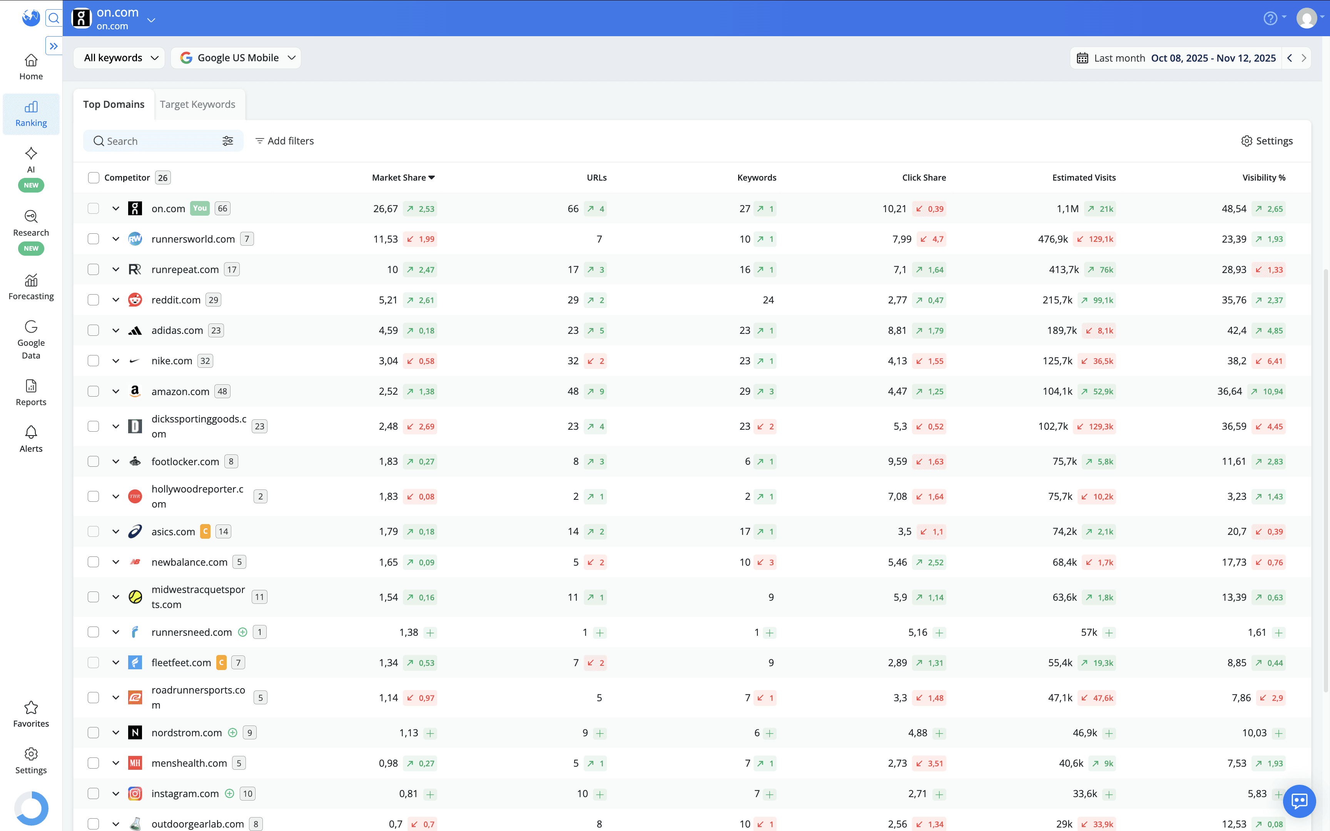Viewport: 1330px width, 831px height.
Task: Open Favorites in sidebar
Action: pos(31,714)
